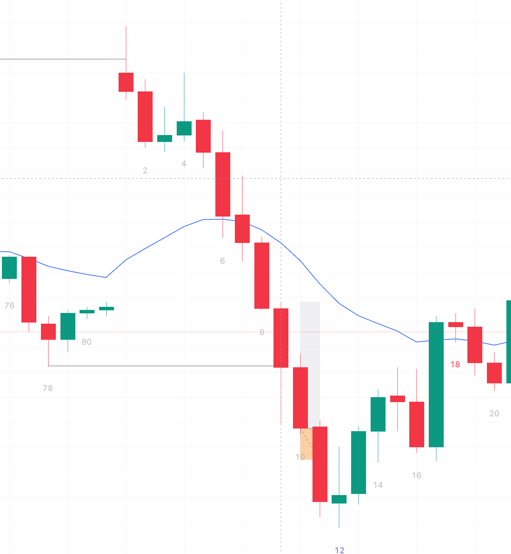This screenshot has width=511, height=554.
Task: Select the long horizontal line from bar 78's low
Action: [x=161, y=366]
